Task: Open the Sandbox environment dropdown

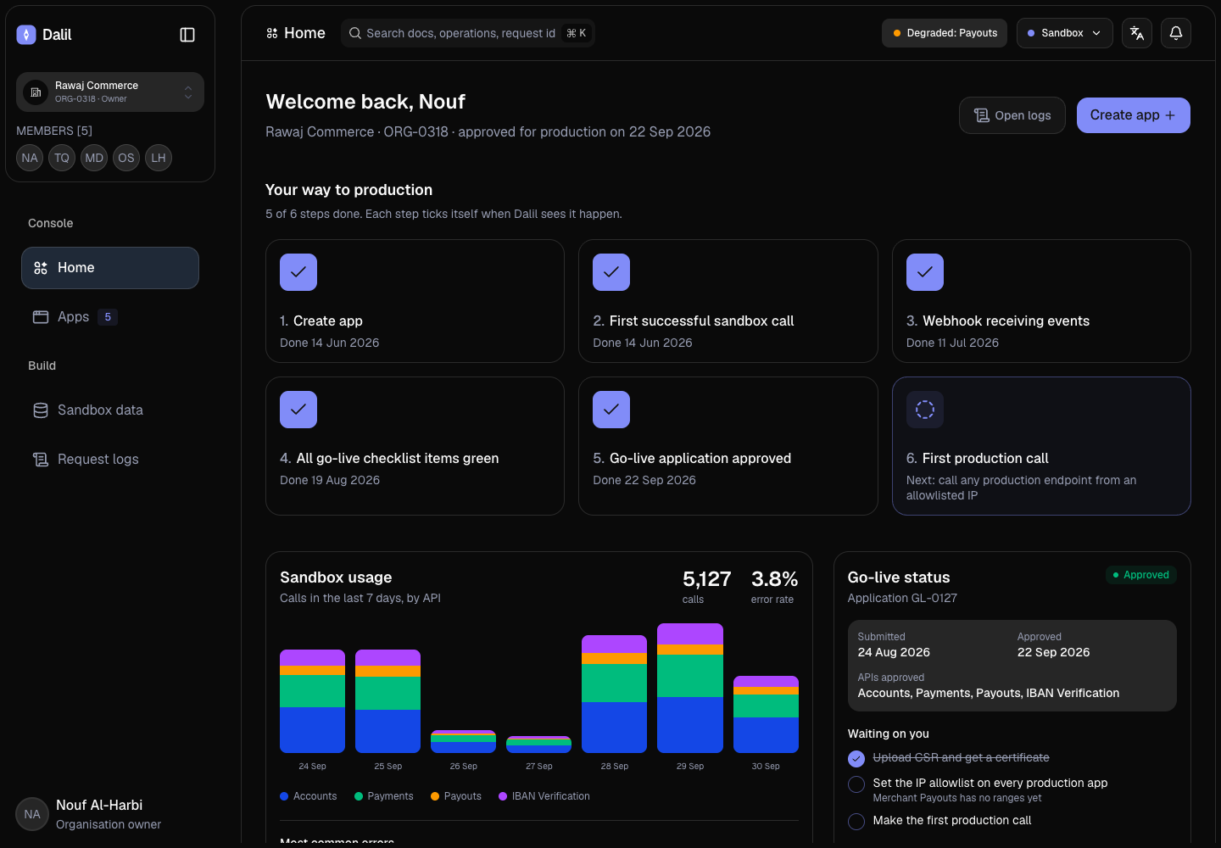Action: 1064,33
